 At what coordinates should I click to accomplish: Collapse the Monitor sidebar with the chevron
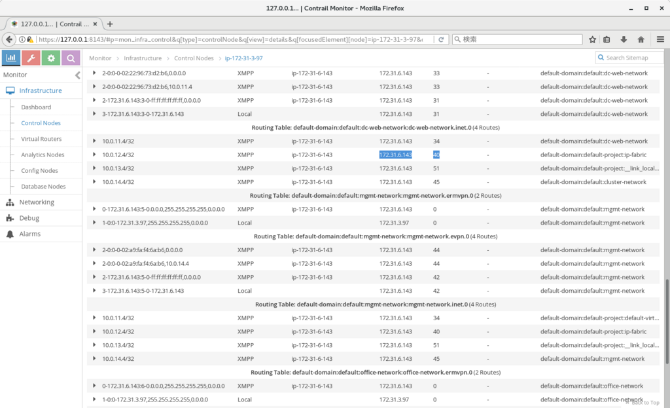(x=77, y=75)
